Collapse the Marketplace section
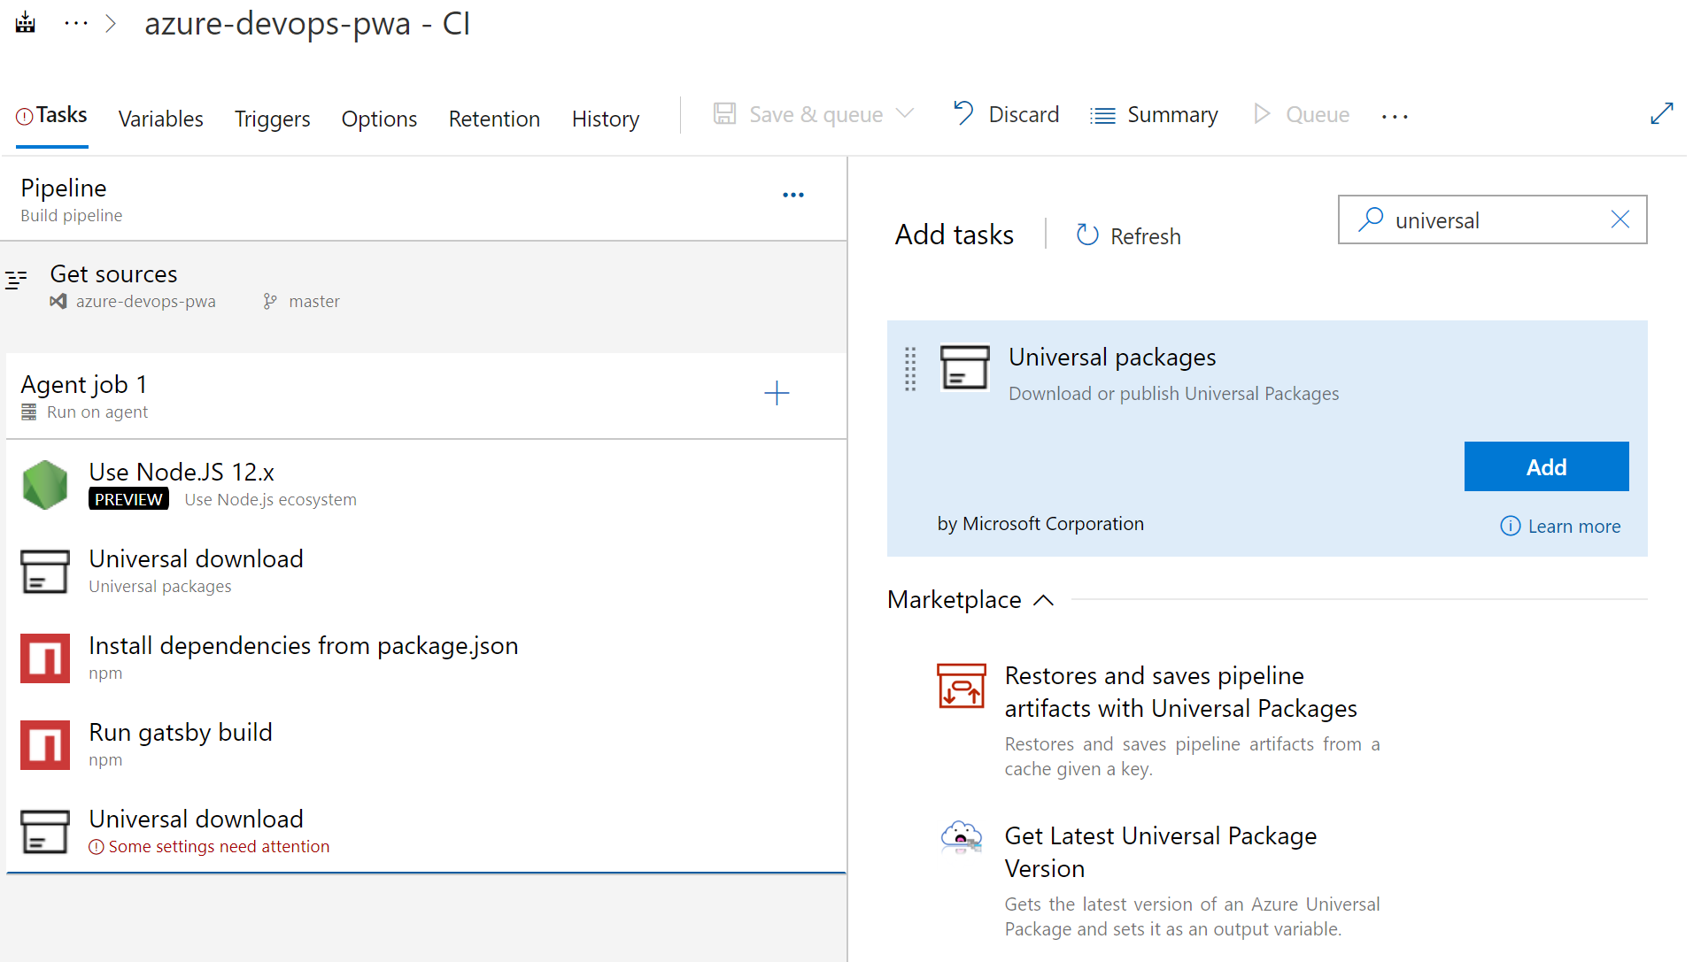The width and height of the screenshot is (1693, 962). coord(1044,600)
